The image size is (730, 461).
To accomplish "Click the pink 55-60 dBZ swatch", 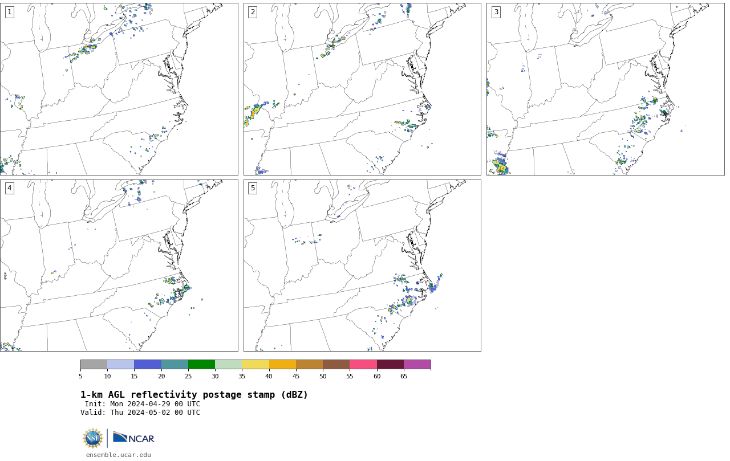I will click(363, 365).
